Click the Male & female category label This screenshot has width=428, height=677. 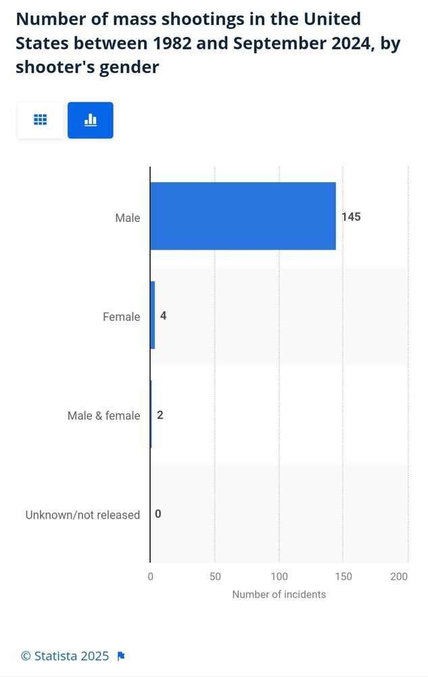[x=103, y=415]
